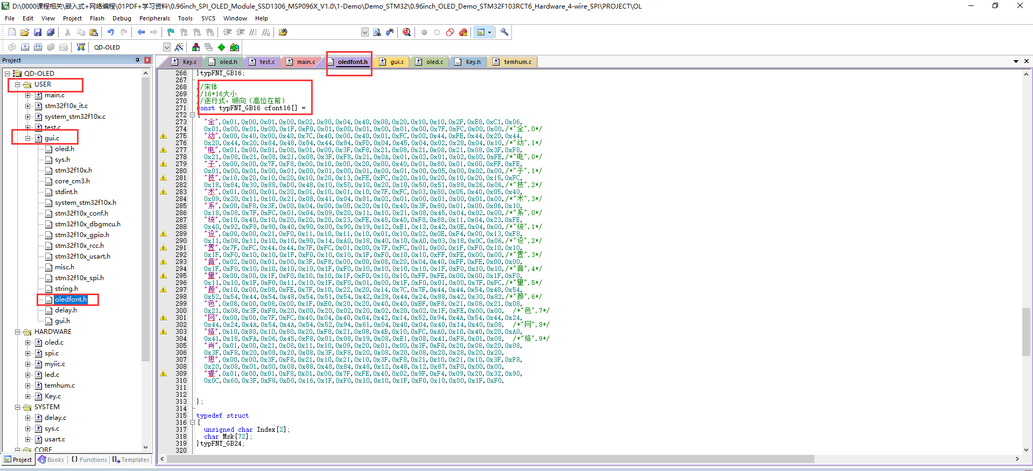Click the Open file folder icon
The image size is (1033, 471).
(25, 32)
